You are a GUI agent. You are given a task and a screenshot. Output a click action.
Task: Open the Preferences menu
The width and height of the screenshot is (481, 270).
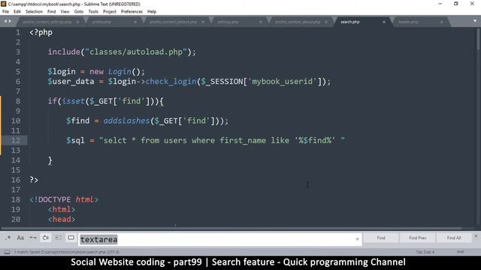click(x=132, y=12)
